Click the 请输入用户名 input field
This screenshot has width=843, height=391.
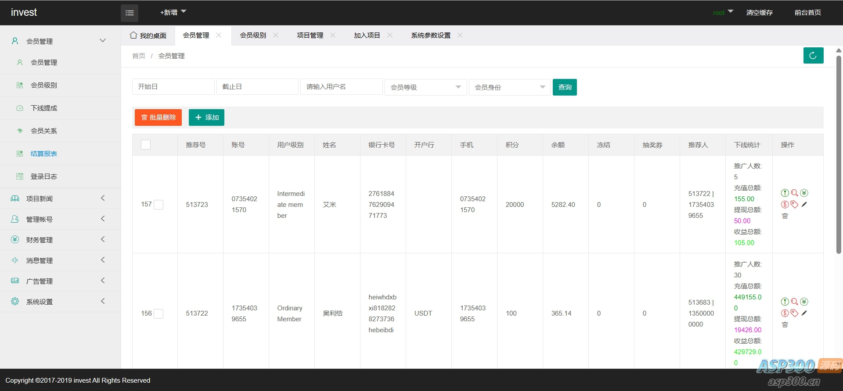click(341, 87)
